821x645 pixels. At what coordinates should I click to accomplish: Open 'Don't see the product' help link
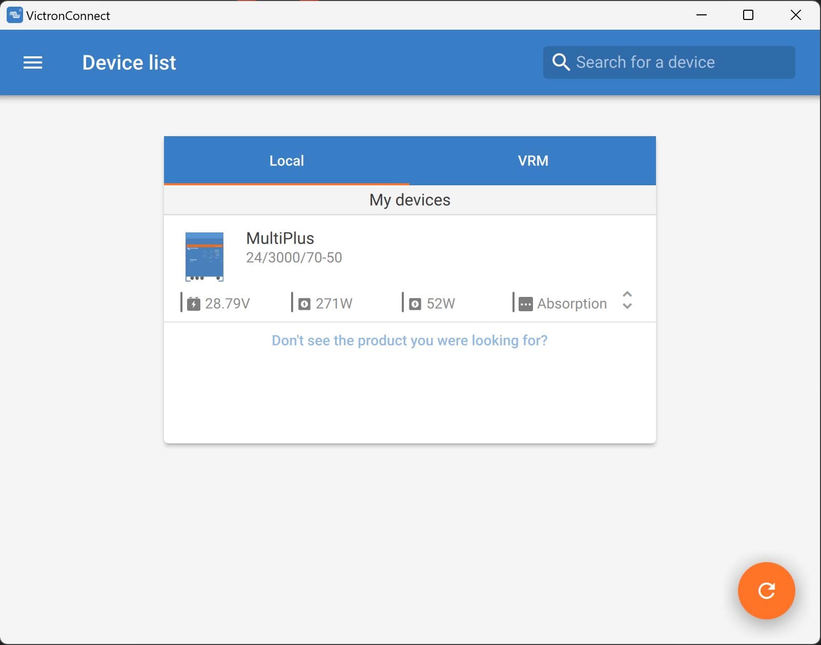409,340
